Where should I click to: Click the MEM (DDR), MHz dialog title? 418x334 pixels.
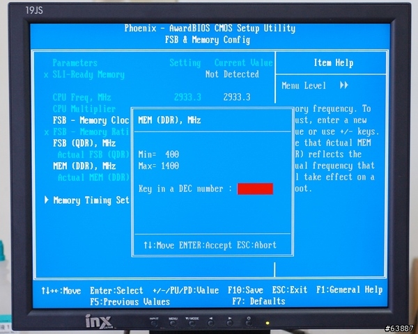tap(169, 120)
